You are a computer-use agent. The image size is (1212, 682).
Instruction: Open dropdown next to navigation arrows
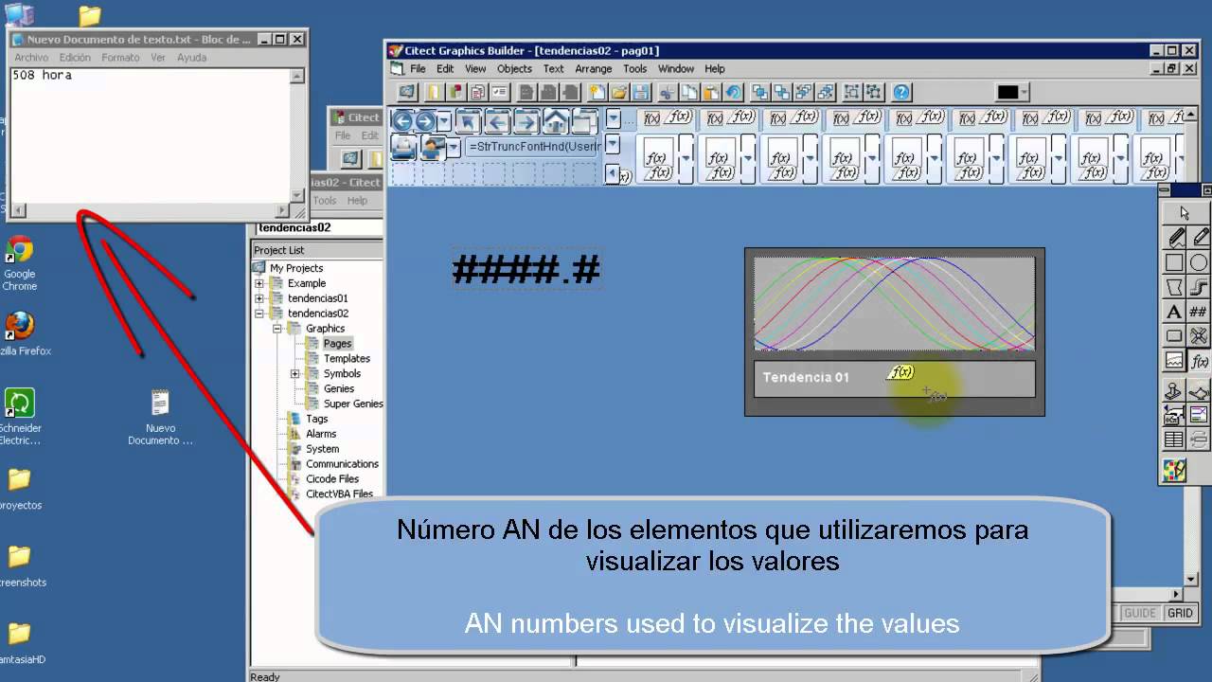[x=444, y=121]
